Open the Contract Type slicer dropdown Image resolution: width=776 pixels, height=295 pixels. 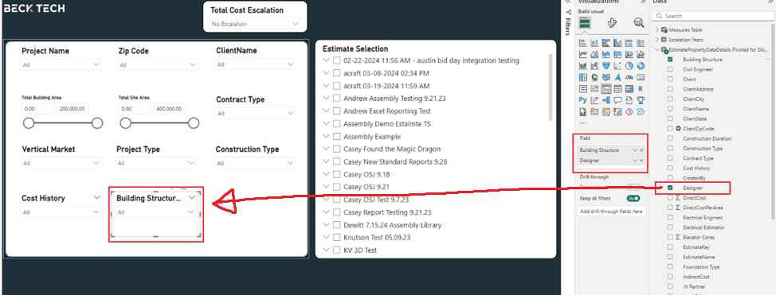(256, 114)
